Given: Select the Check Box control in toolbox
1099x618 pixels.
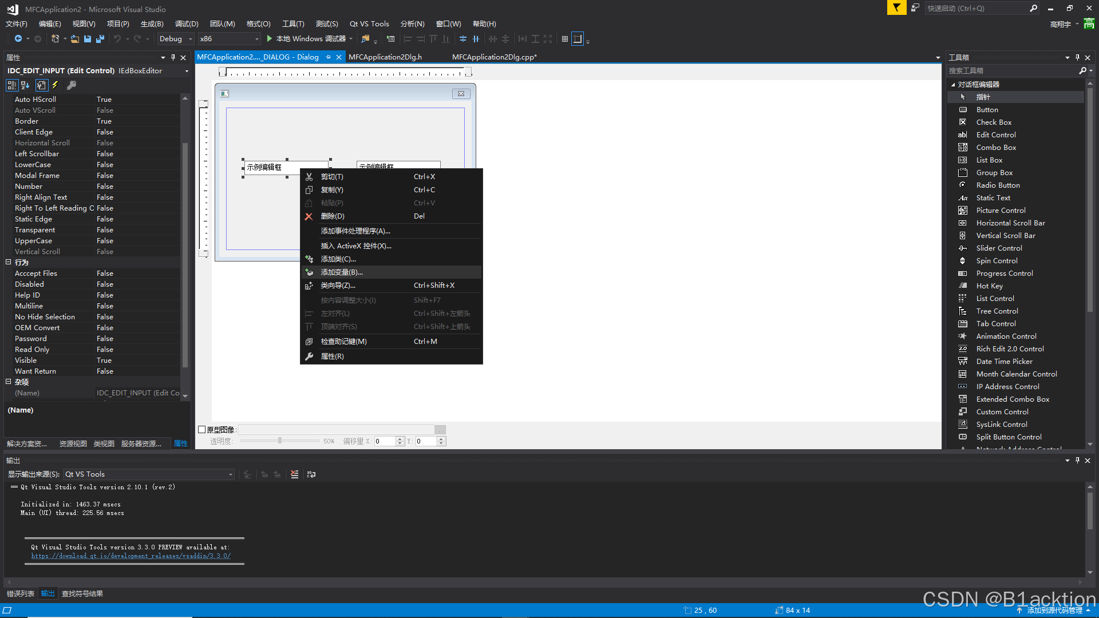Looking at the screenshot, I should (x=993, y=122).
